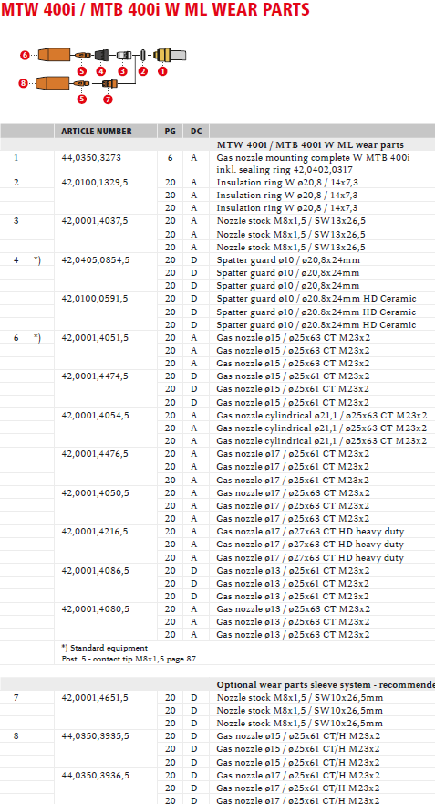Screen dimensions: 435x804
Task: Select red marker number 4 under spatter guard
Action: click(x=101, y=71)
